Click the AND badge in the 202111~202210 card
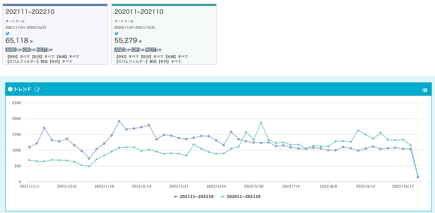 11,50
